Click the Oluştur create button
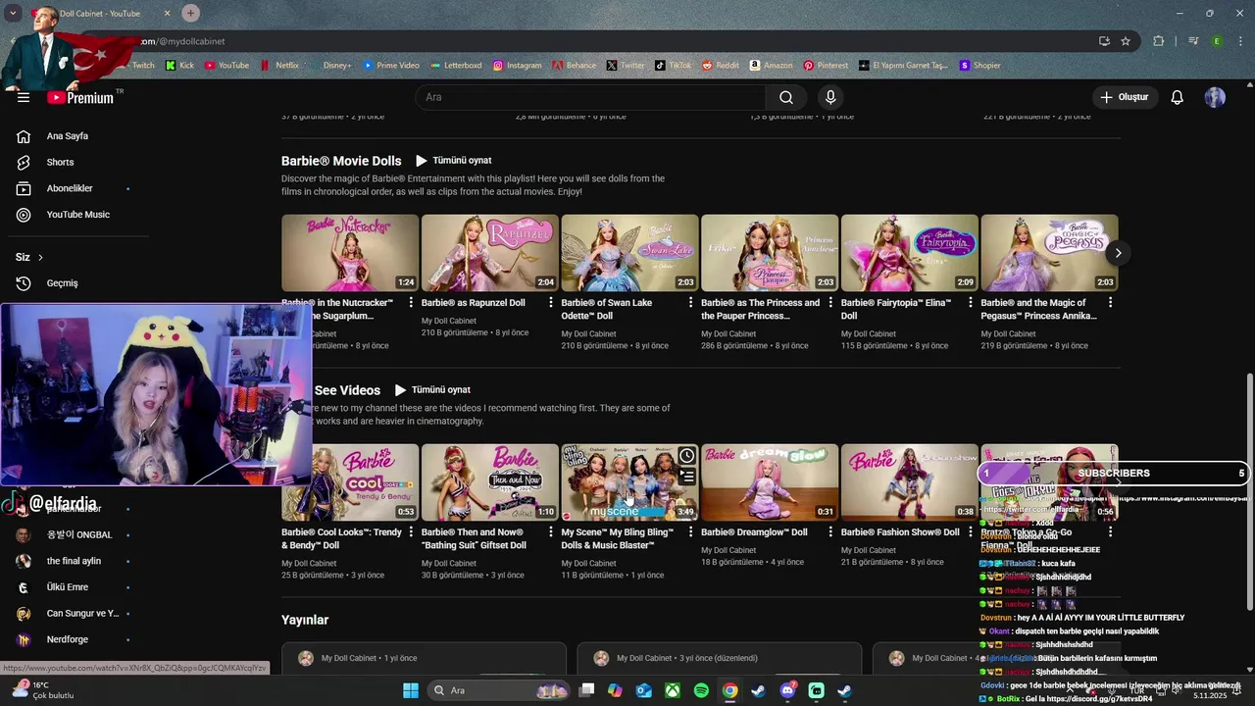This screenshot has height=706, width=1255. (x=1124, y=97)
